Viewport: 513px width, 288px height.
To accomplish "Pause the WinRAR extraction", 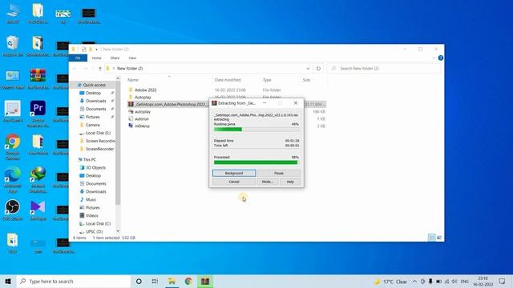I will tap(279, 173).
